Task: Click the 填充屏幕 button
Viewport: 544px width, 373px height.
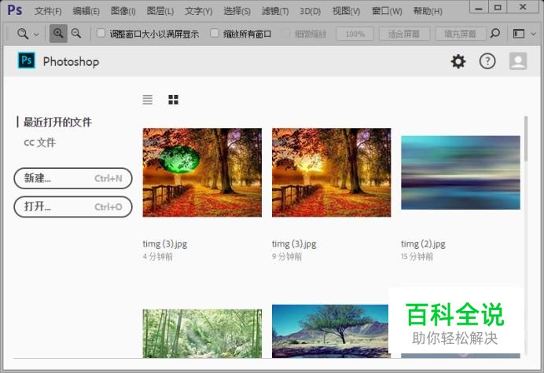Action: (x=460, y=34)
